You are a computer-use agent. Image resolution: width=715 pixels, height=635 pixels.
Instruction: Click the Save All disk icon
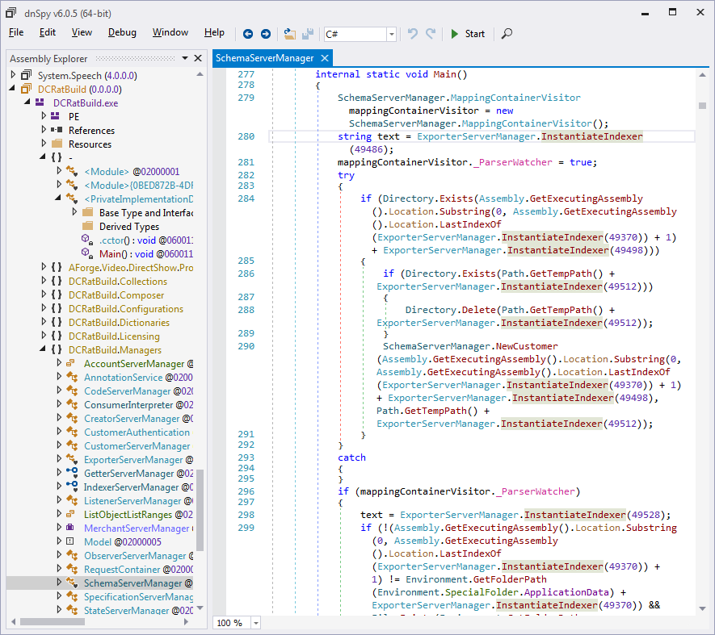click(x=307, y=34)
